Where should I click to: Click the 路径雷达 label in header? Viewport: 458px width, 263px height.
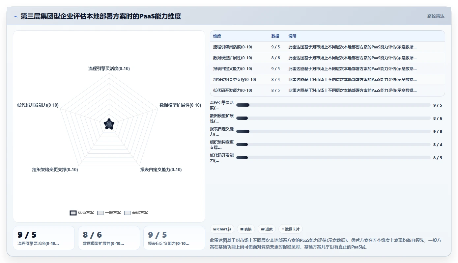(x=436, y=16)
